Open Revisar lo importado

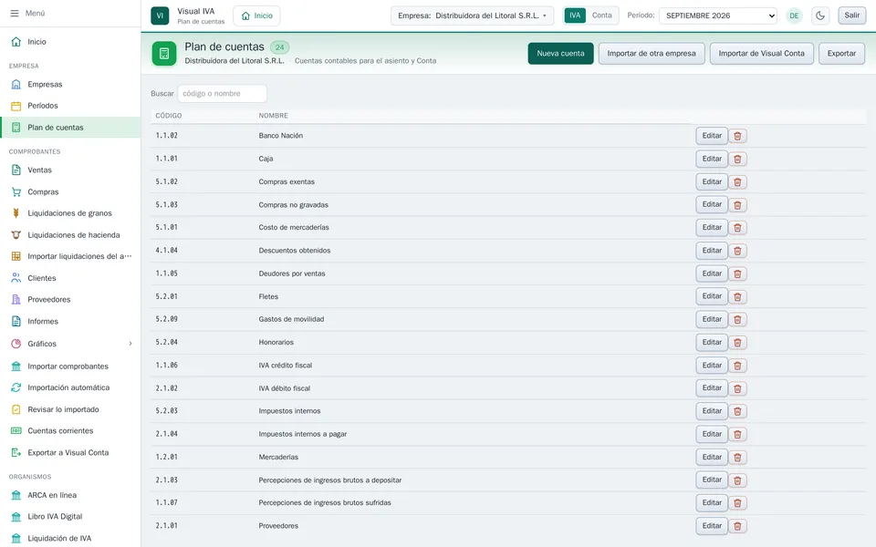coord(70,409)
